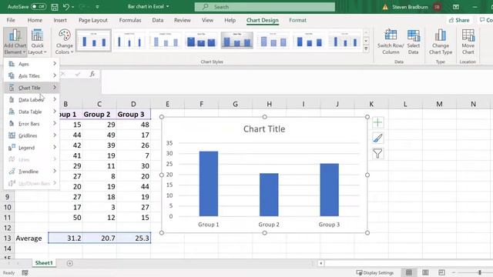Select the Sheet1 tab

tap(44, 263)
